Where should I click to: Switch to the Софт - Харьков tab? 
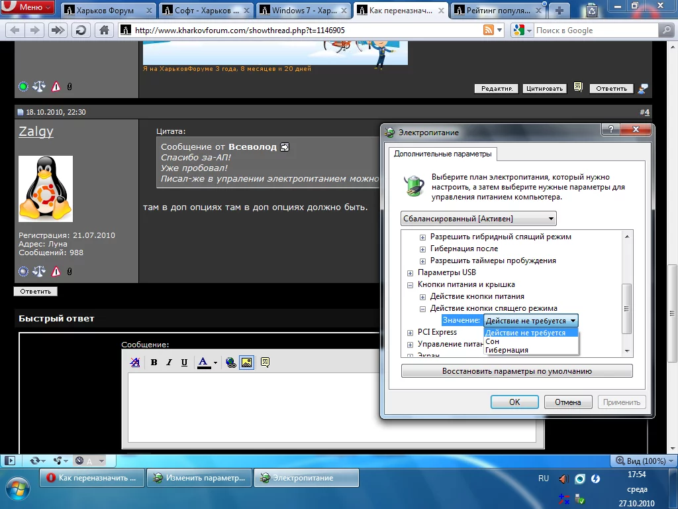(207, 11)
